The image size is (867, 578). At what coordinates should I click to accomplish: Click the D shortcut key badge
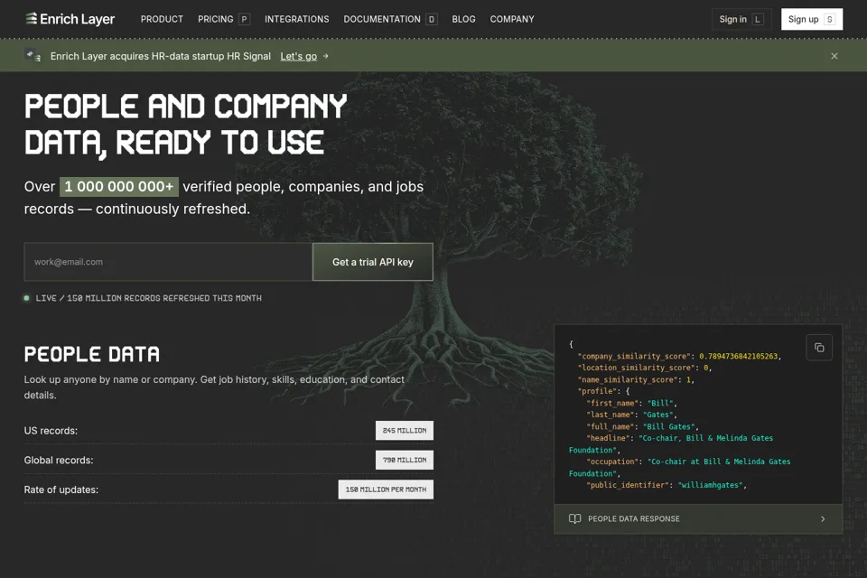(x=432, y=19)
